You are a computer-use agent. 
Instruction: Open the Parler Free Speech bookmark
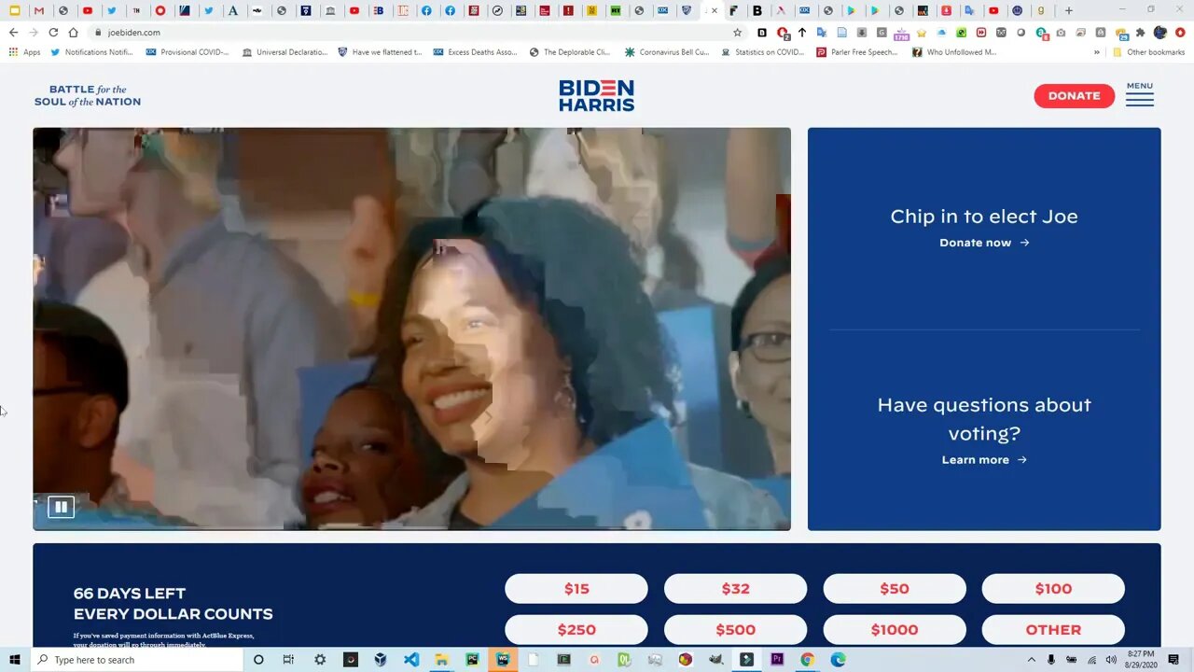click(857, 52)
